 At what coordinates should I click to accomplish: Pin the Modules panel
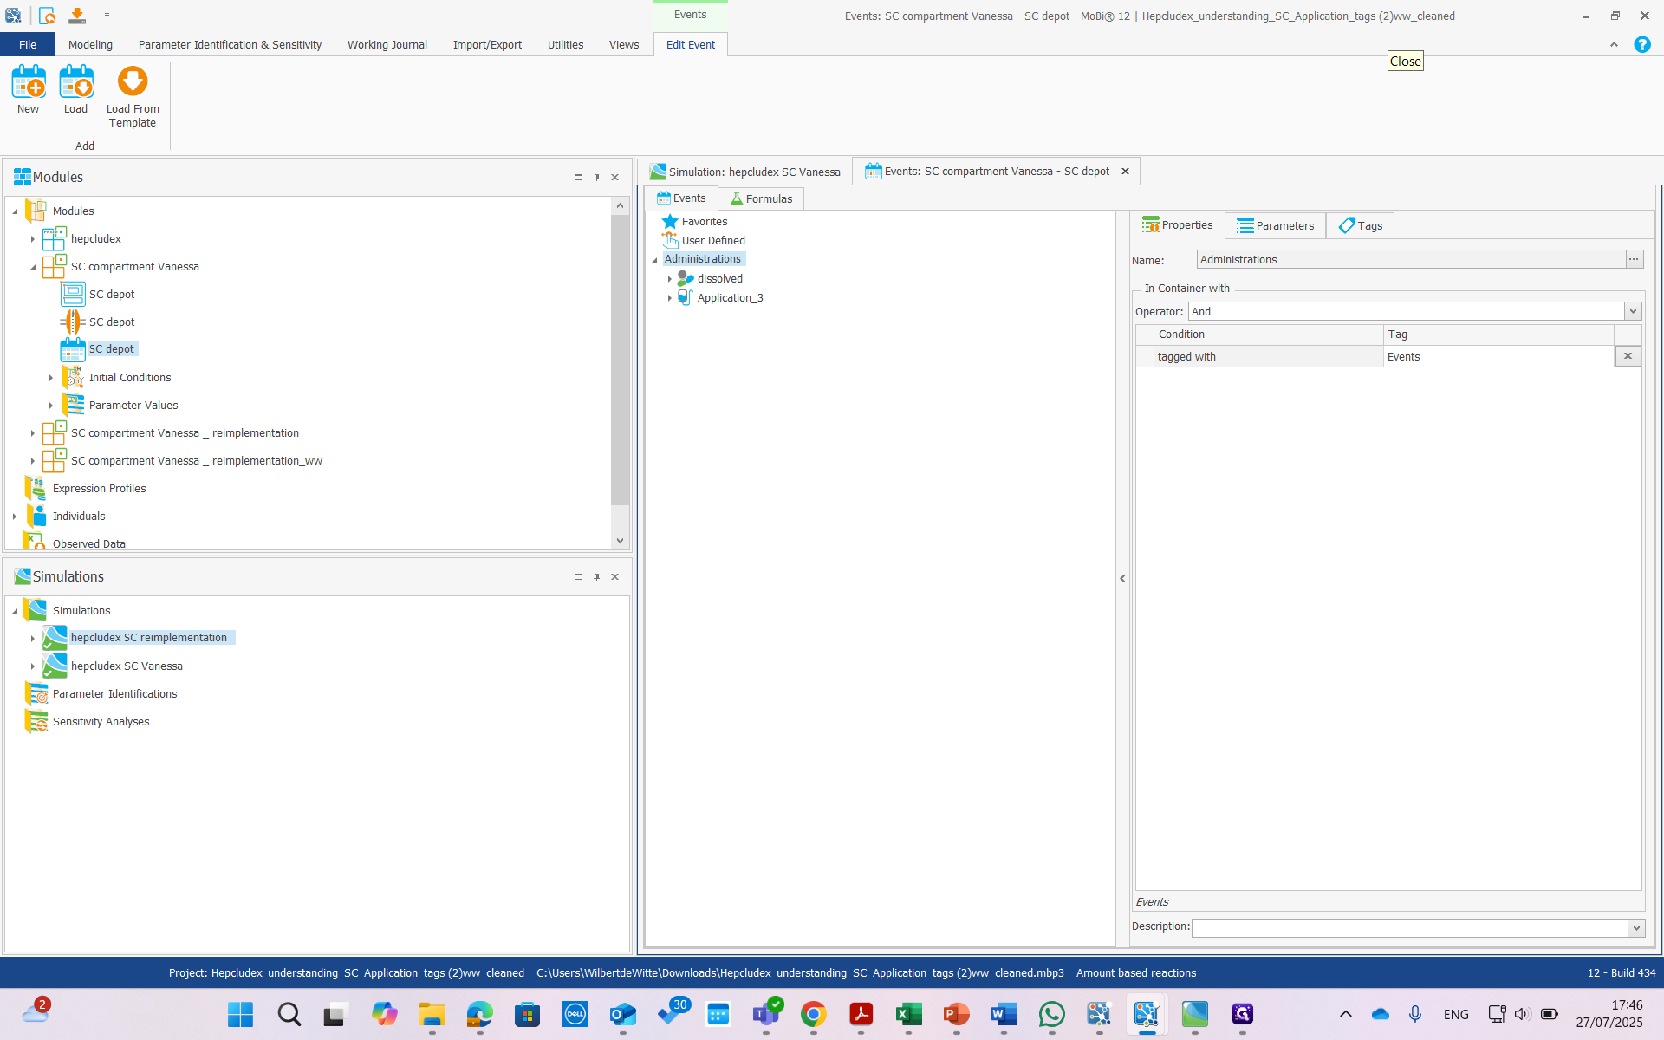click(x=596, y=178)
